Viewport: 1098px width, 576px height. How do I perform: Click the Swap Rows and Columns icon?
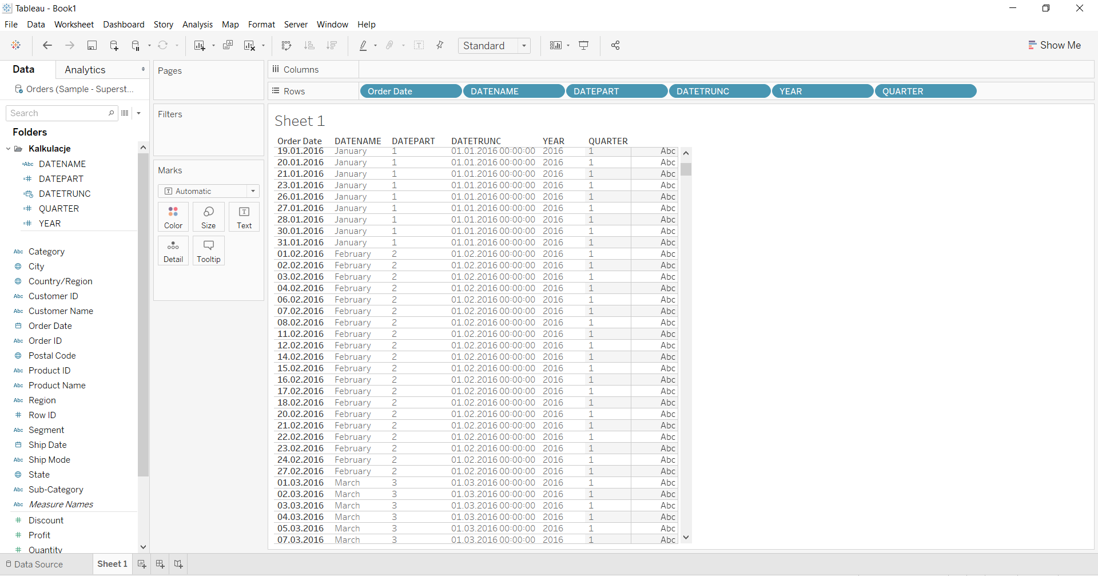coord(287,46)
